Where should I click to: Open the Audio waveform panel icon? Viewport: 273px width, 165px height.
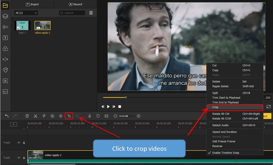5,27
